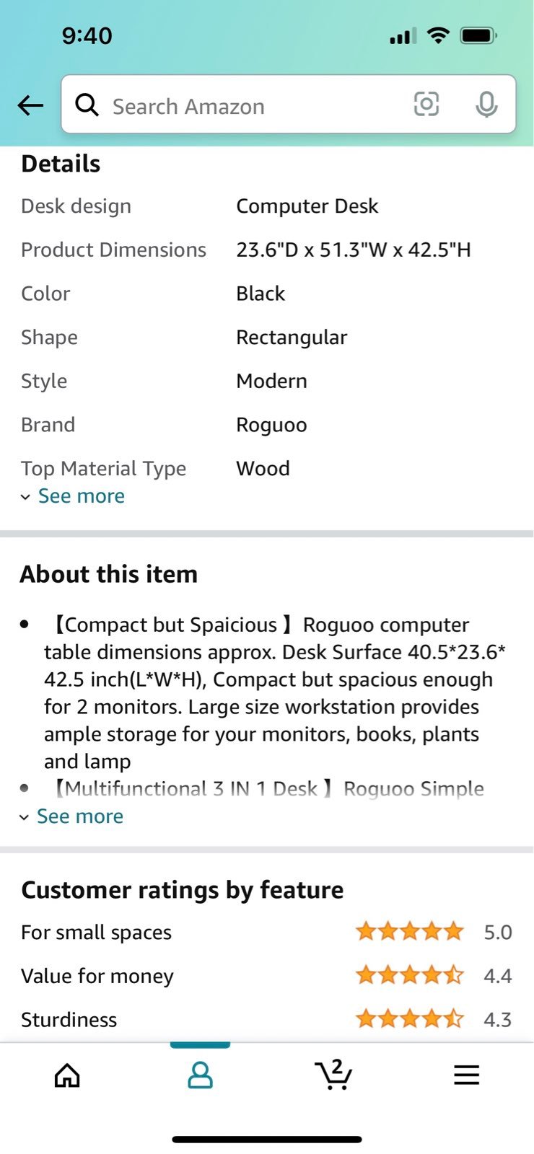
Task: Click the chevron beside Details See more
Action: (x=25, y=497)
